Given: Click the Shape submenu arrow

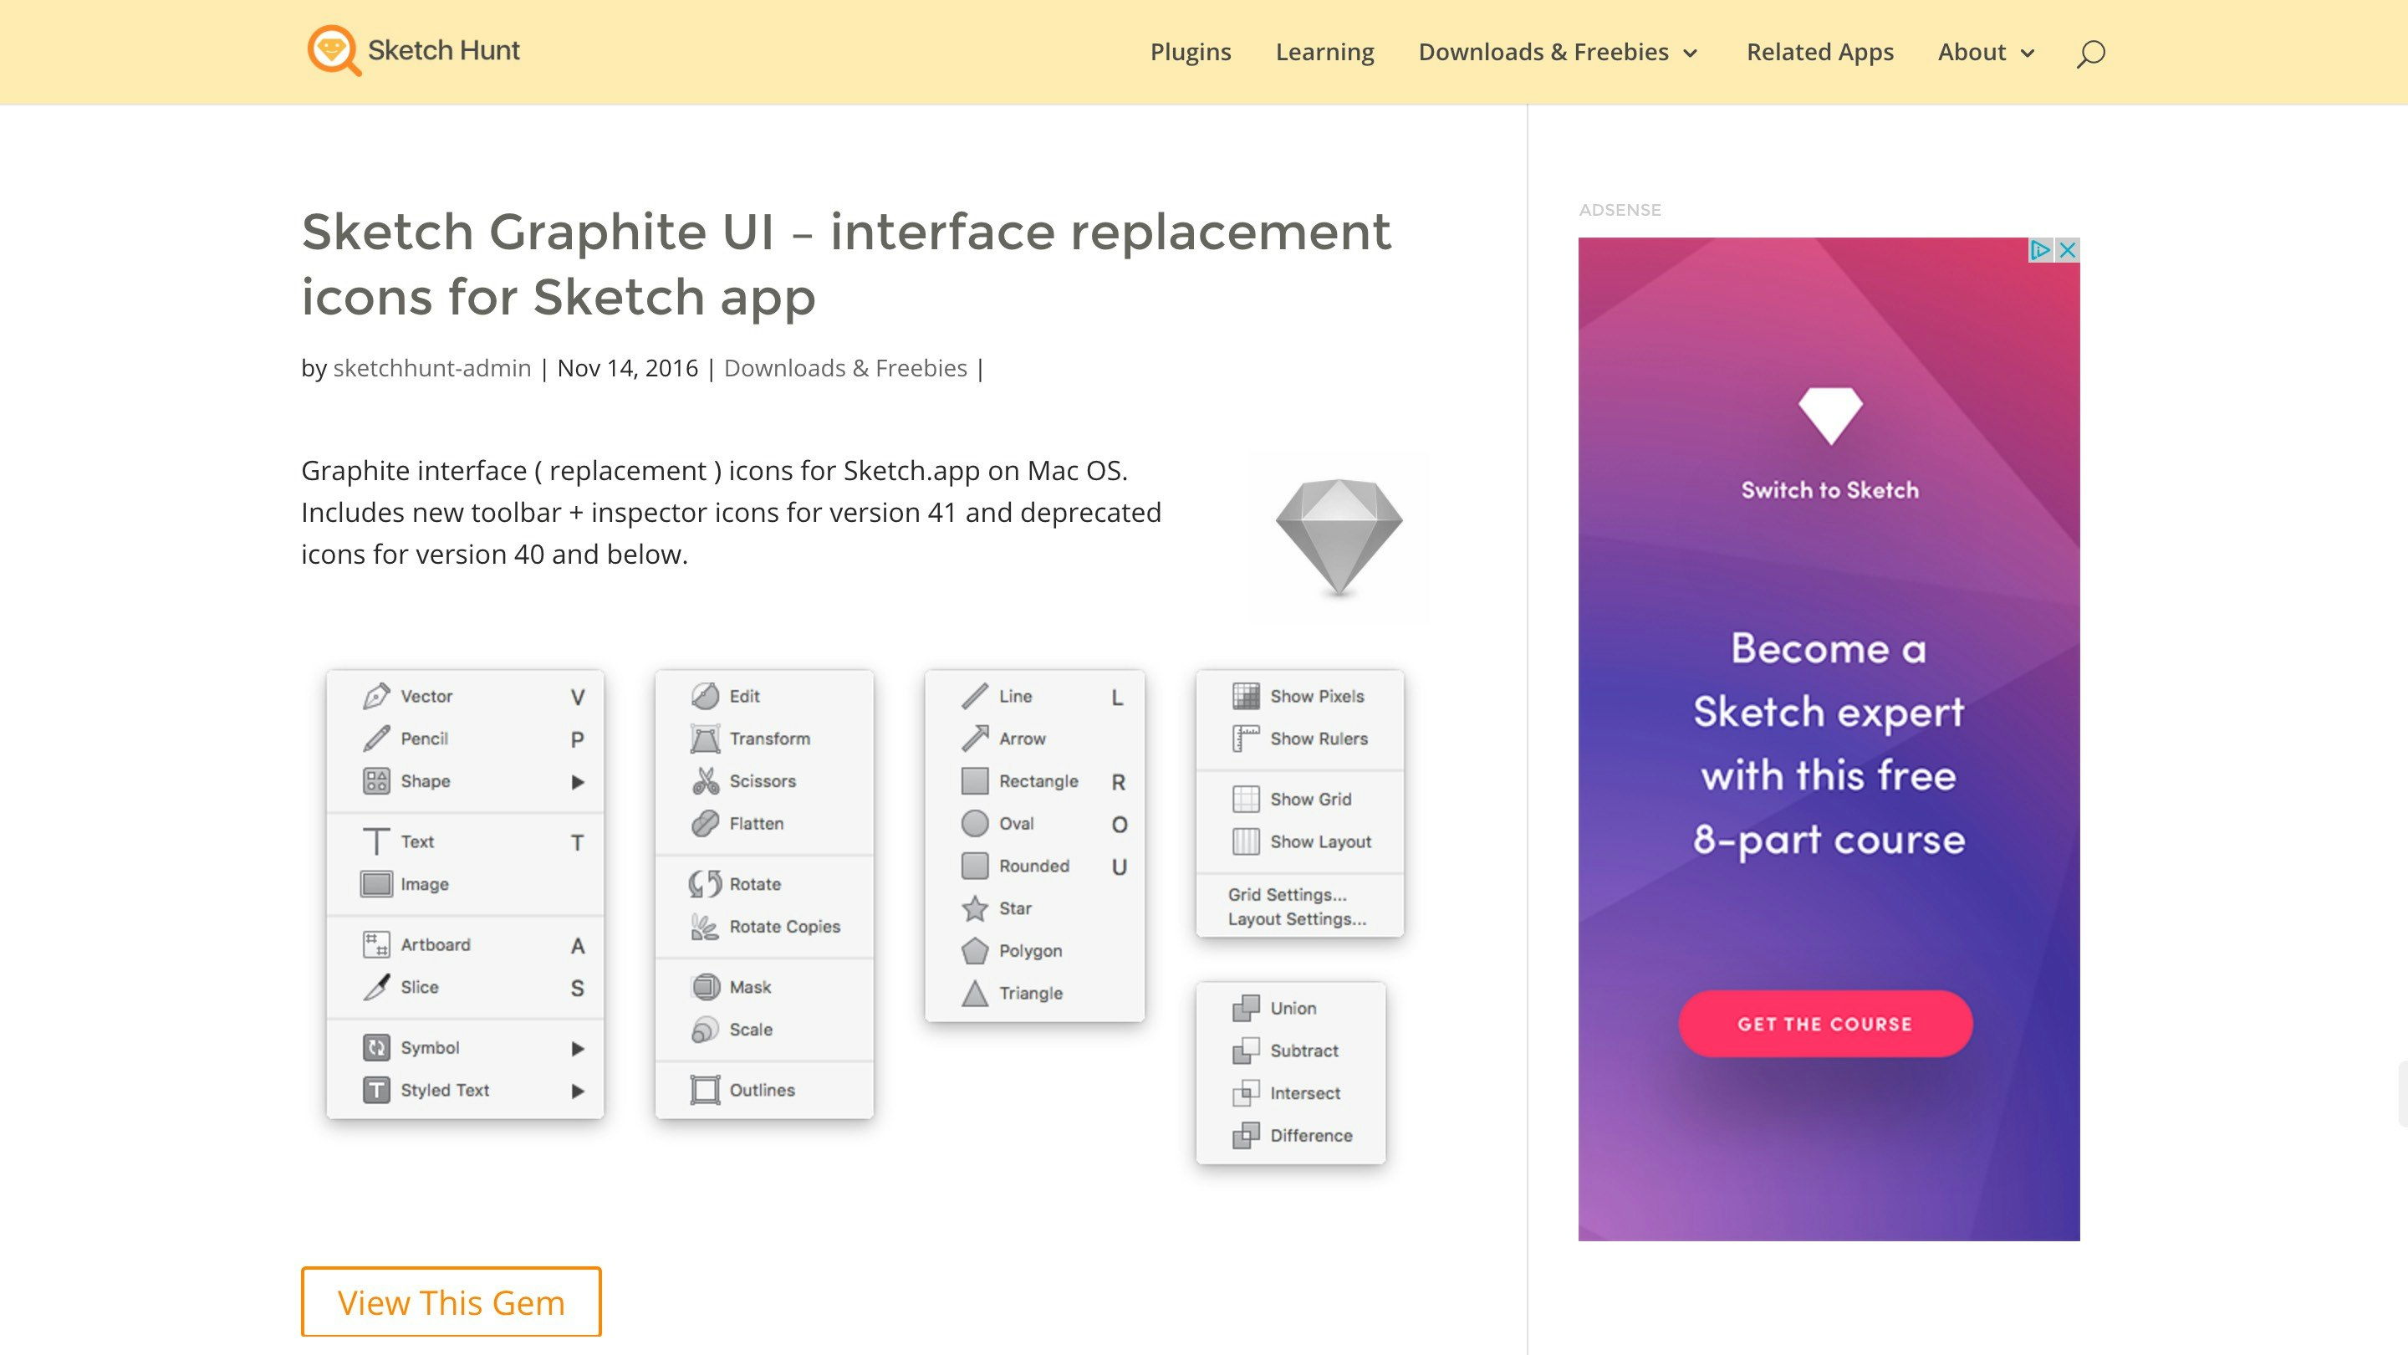Looking at the screenshot, I should 578,782.
